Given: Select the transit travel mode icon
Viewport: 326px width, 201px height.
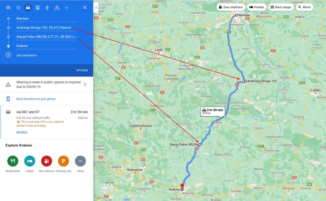Looking at the screenshot, I should [x=38, y=8].
